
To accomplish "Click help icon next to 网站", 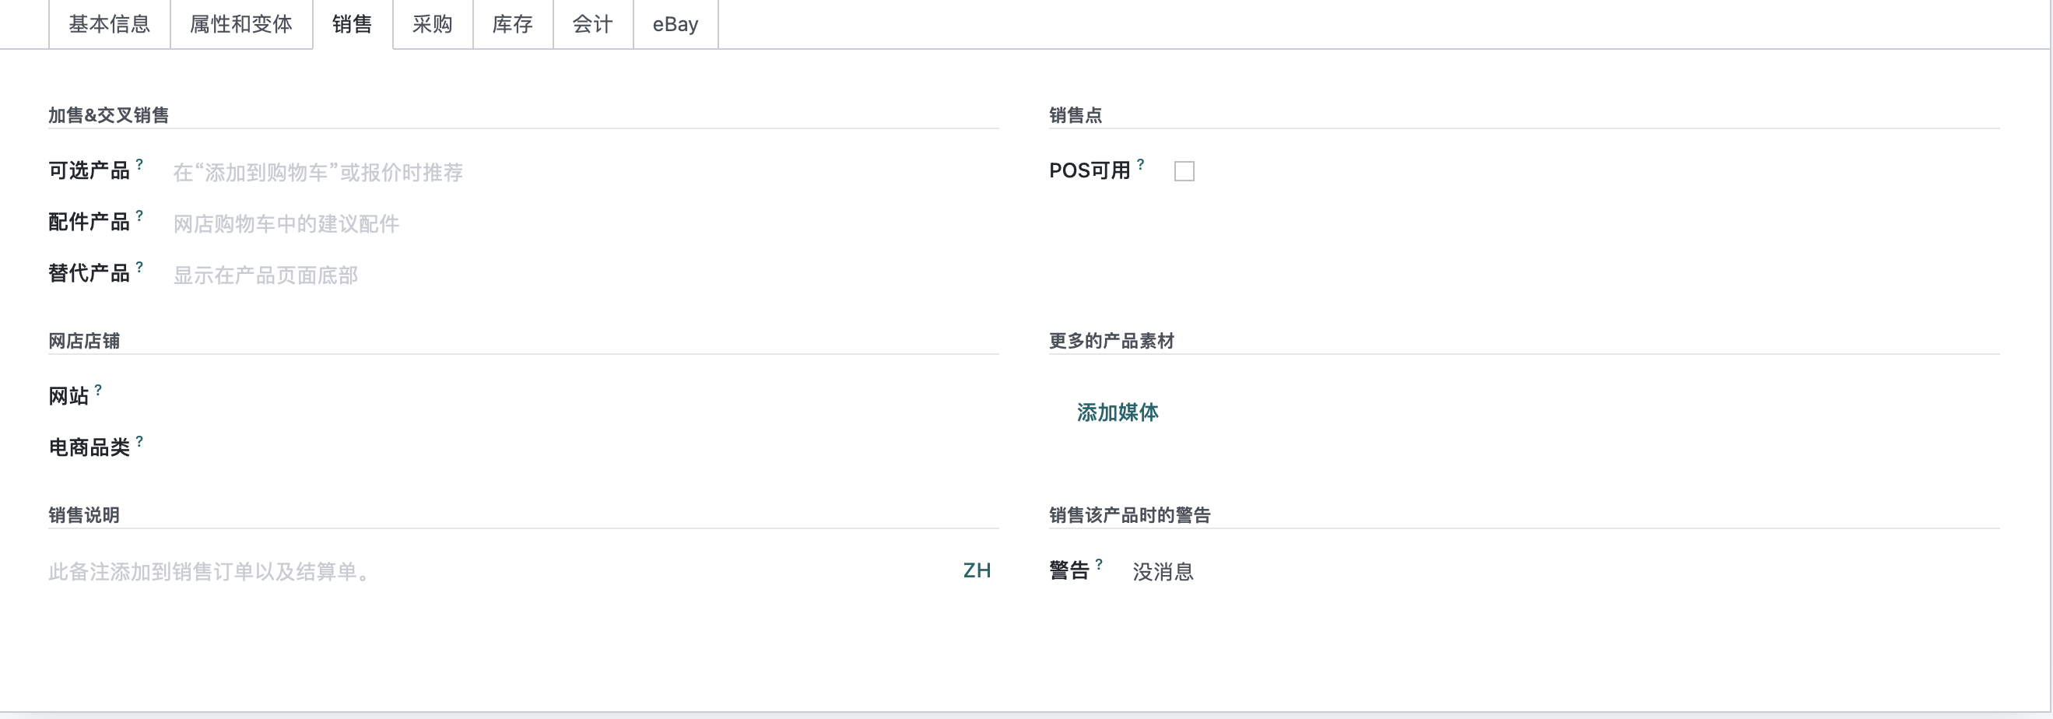I will 98,389.
